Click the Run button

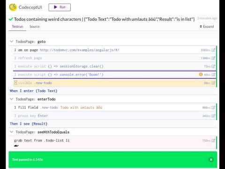tap(60, 7)
